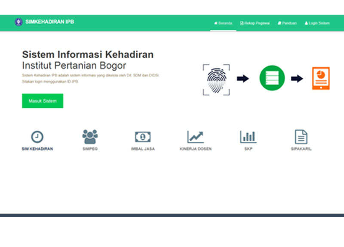Image resolution: width=344 pixels, height=247 pixels.
Task: Click the fingerprint scanner illustration
Action: [216, 79]
